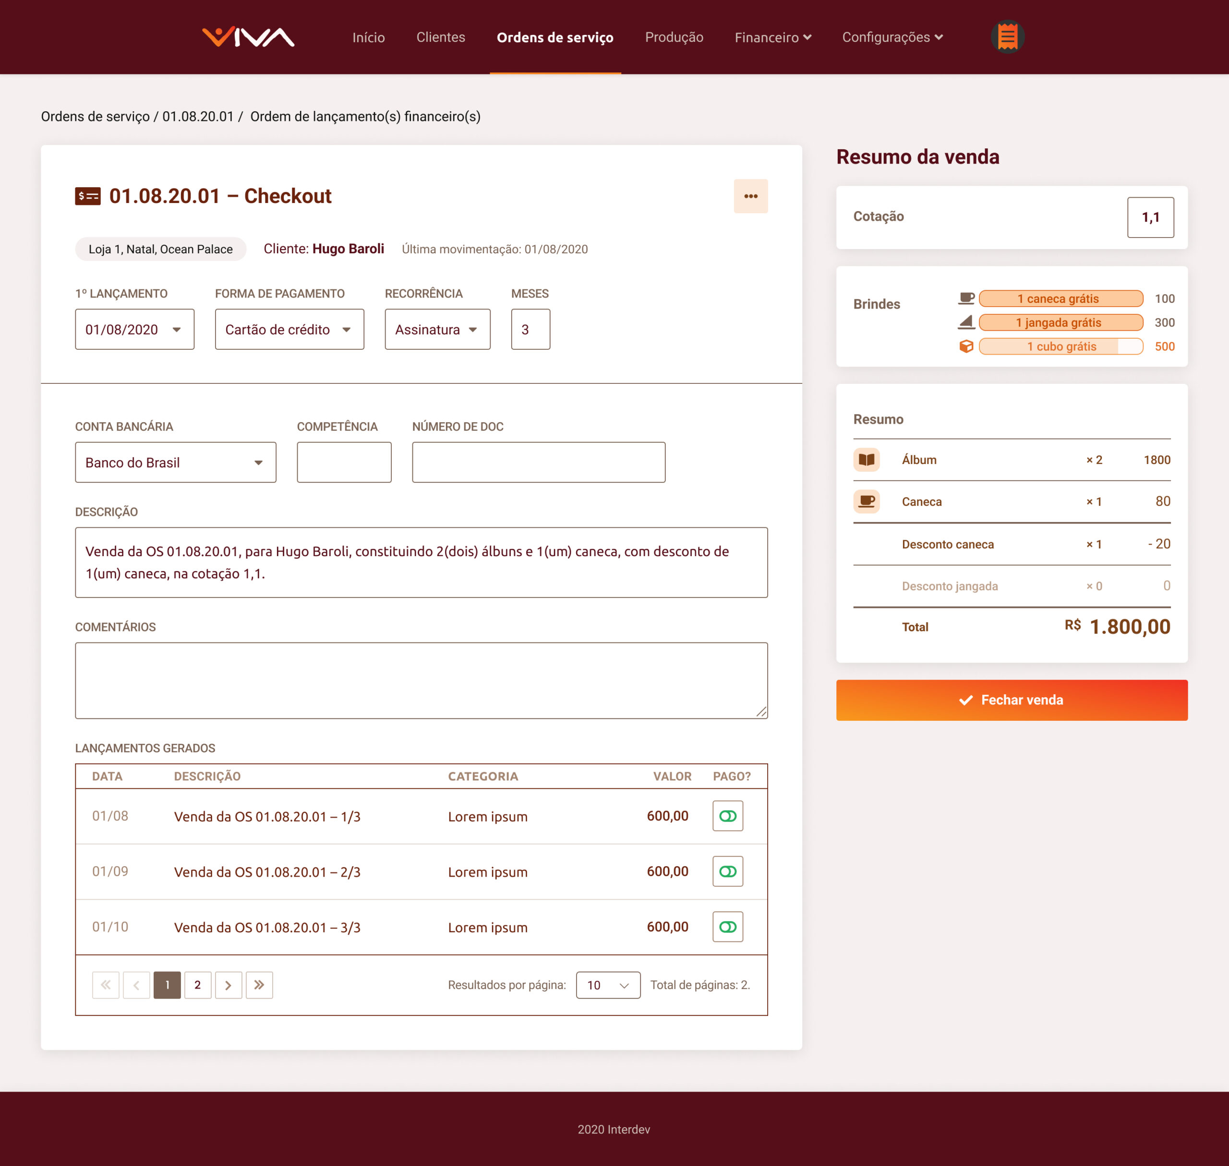The width and height of the screenshot is (1229, 1166).
Task: Click the Número de doc field
Action: pyautogui.click(x=539, y=463)
